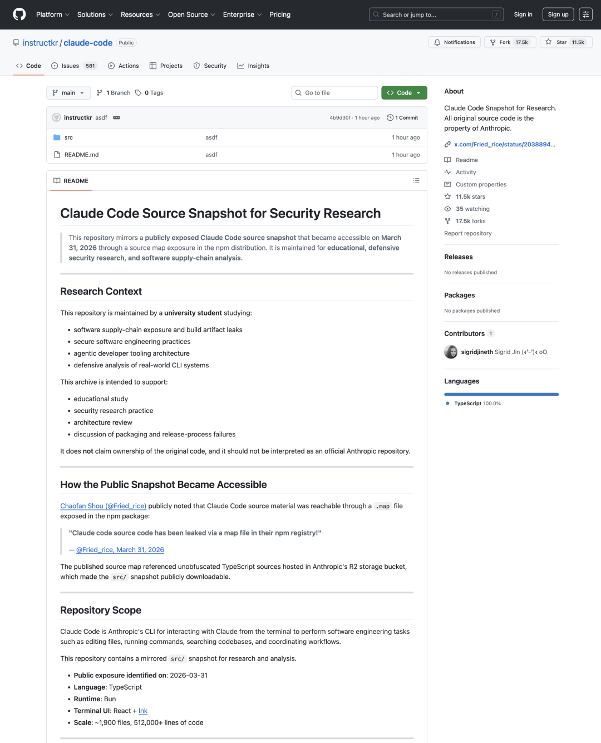Viewport: 601px width, 743px height.
Task: Click the TypeScript language bar
Action: point(501,395)
